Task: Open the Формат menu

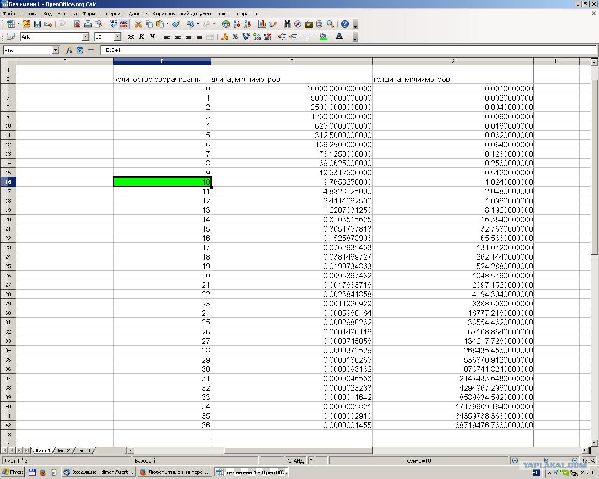Action: 91,14
